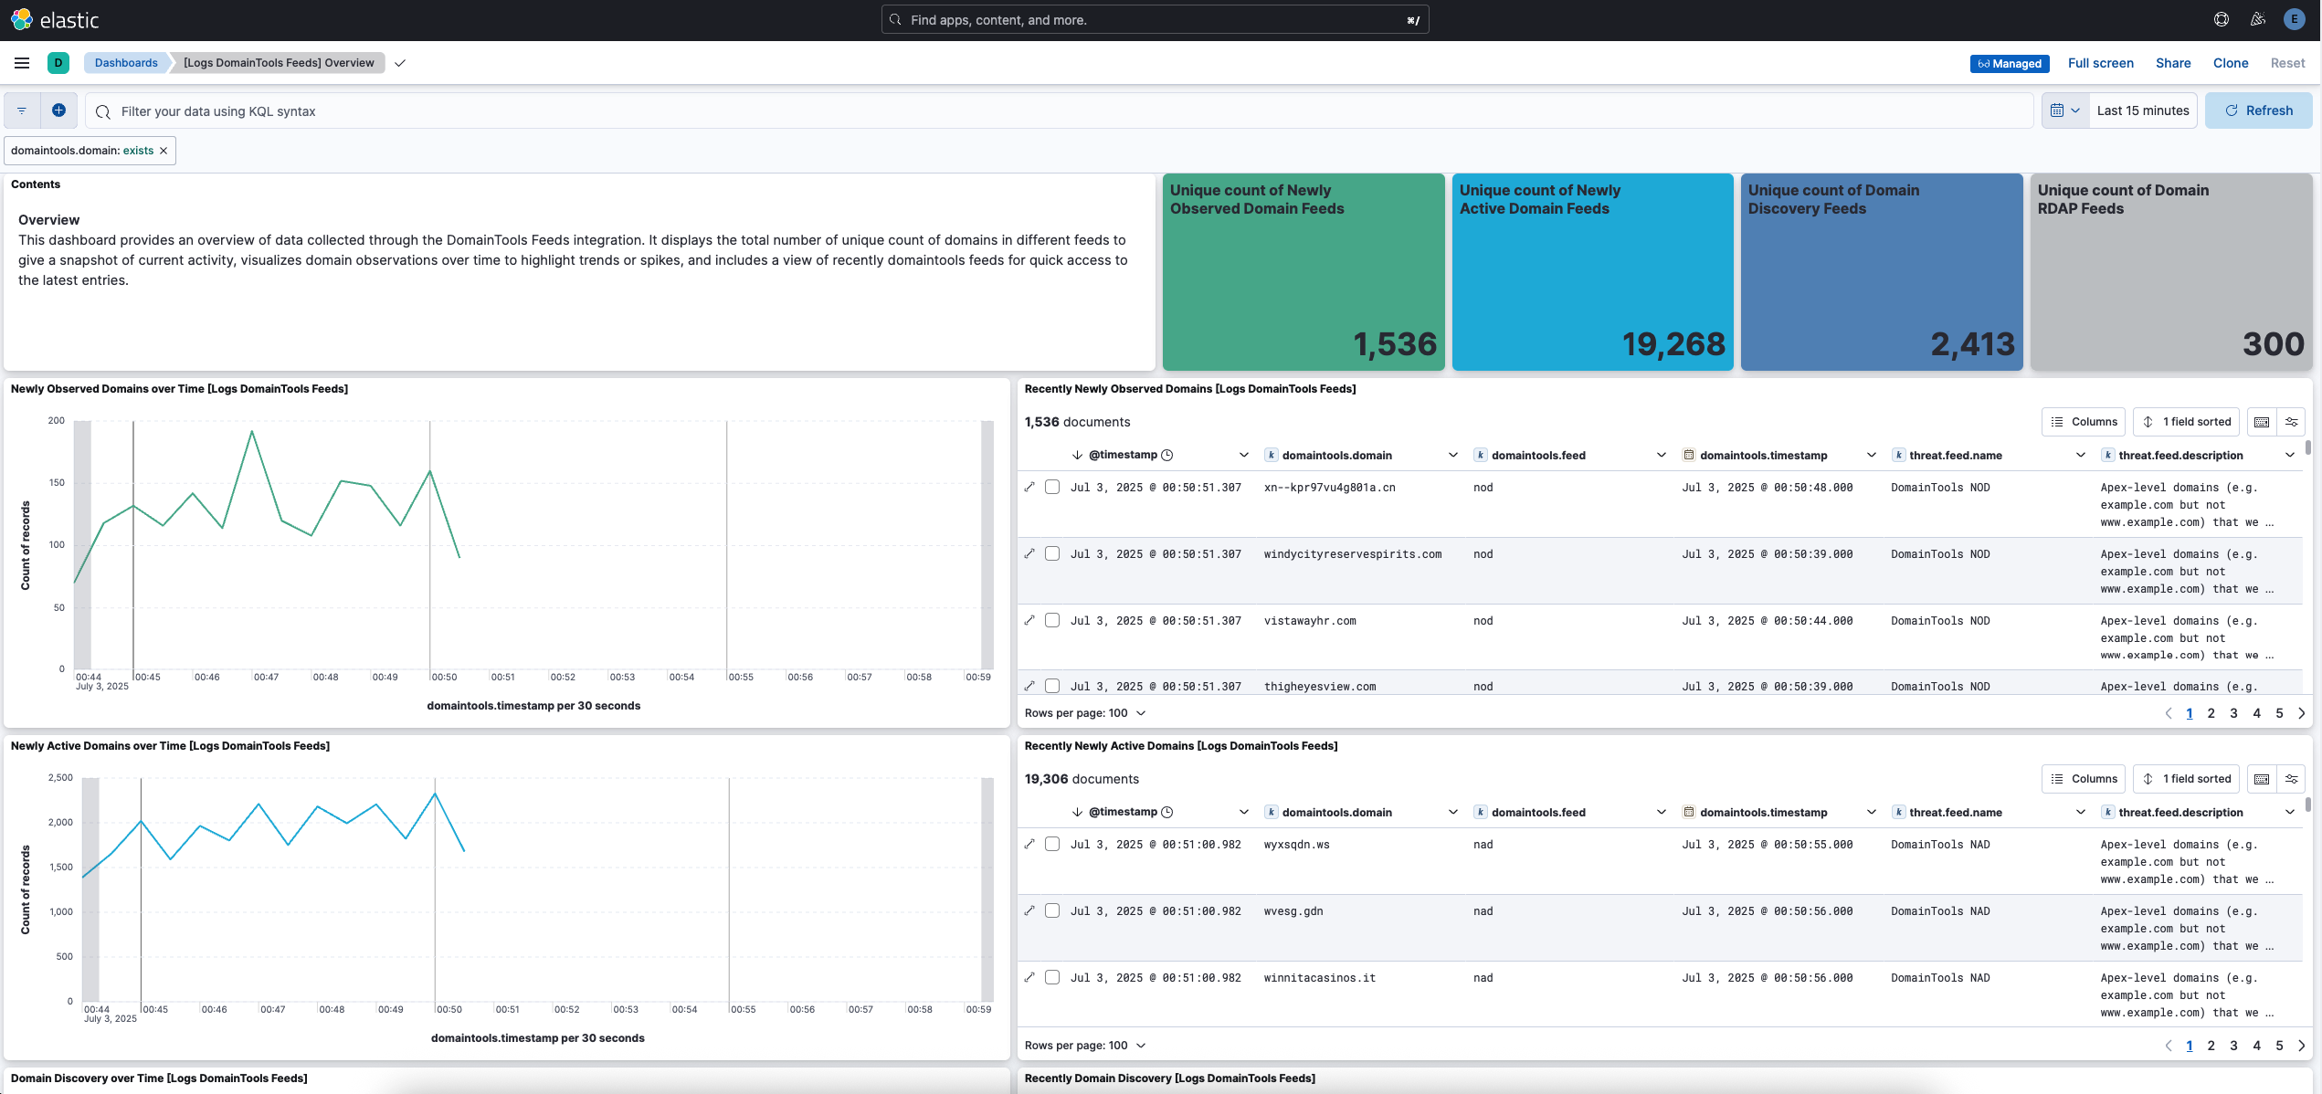
Task: Open Rows per page dropdown in Newly Observed table
Action: (1084, 713)
